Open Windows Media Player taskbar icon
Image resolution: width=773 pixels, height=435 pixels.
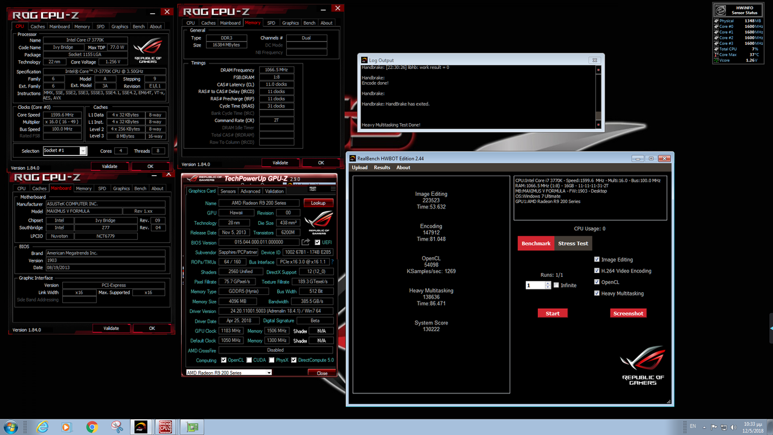(66, 427)
